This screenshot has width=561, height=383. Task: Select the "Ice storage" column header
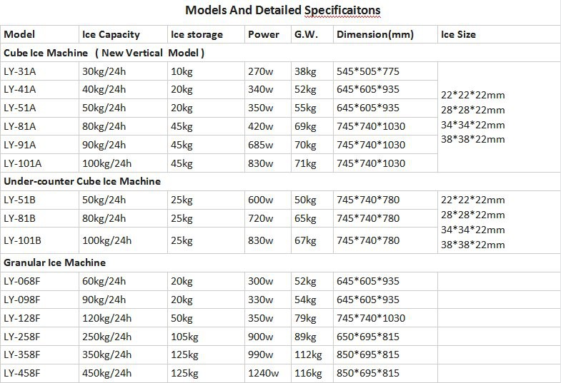pyautogui.click(x=197, y=35)
